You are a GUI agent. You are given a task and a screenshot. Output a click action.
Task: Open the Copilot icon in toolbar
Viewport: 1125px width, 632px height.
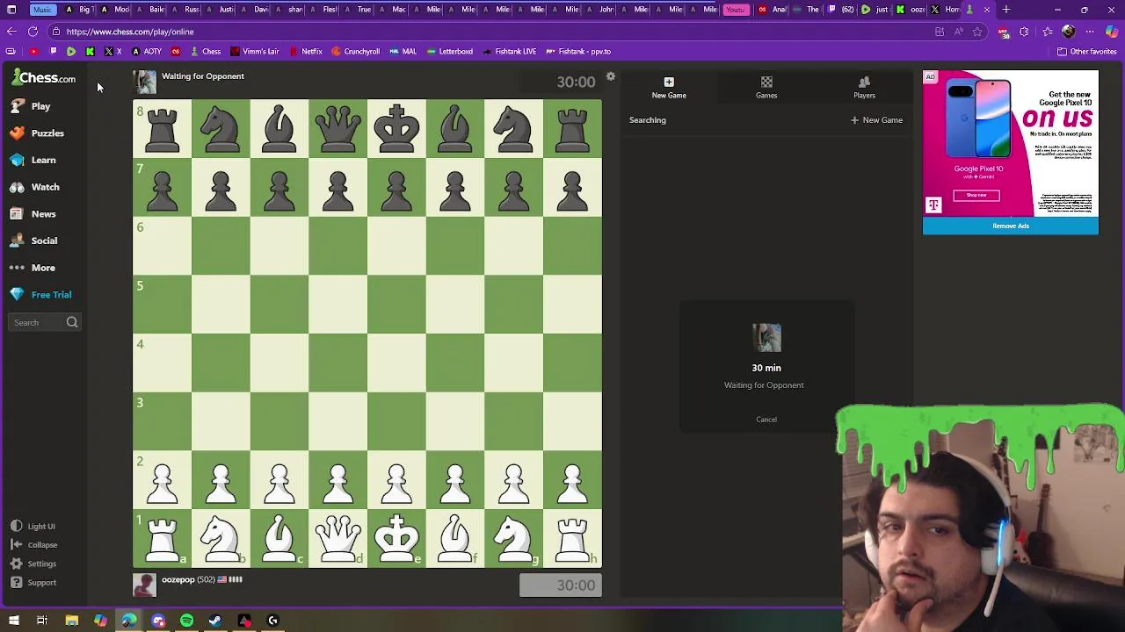click(x=1112, y=32)
